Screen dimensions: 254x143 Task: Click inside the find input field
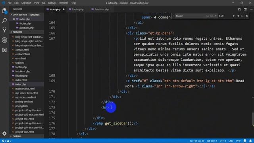(190, 16)
